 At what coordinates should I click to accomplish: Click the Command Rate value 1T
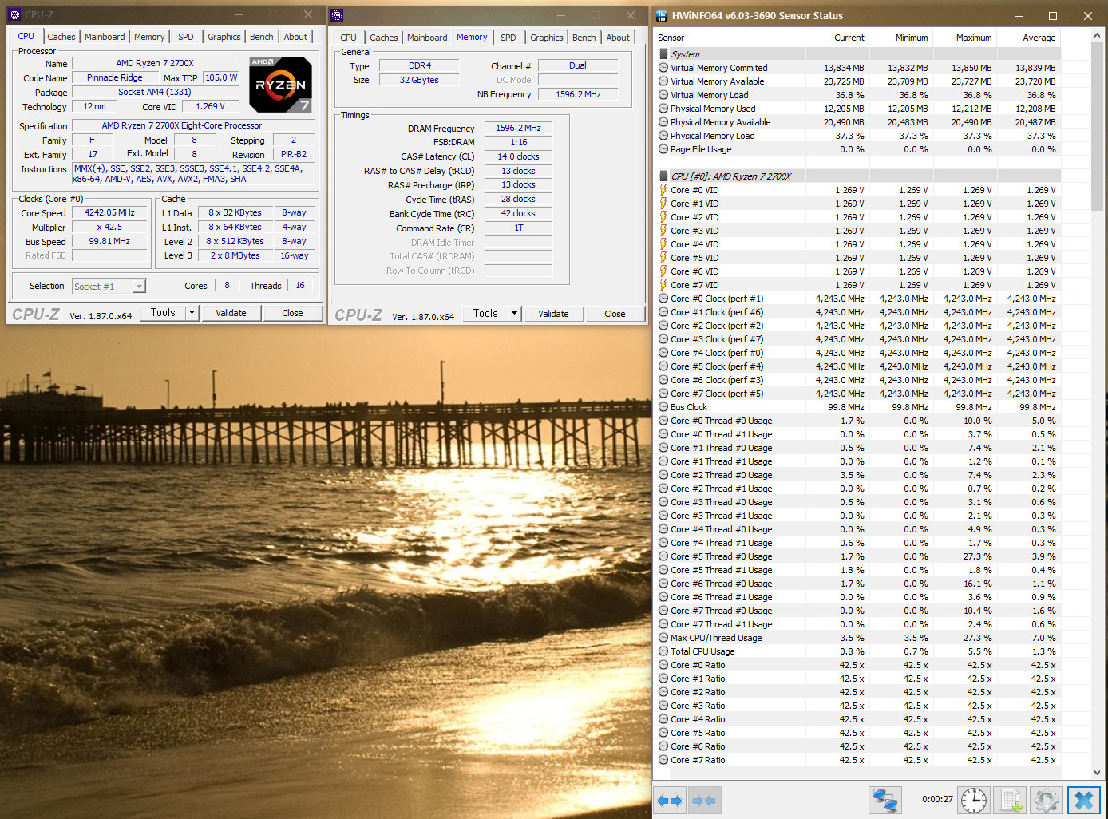click(x=518, y=228)
